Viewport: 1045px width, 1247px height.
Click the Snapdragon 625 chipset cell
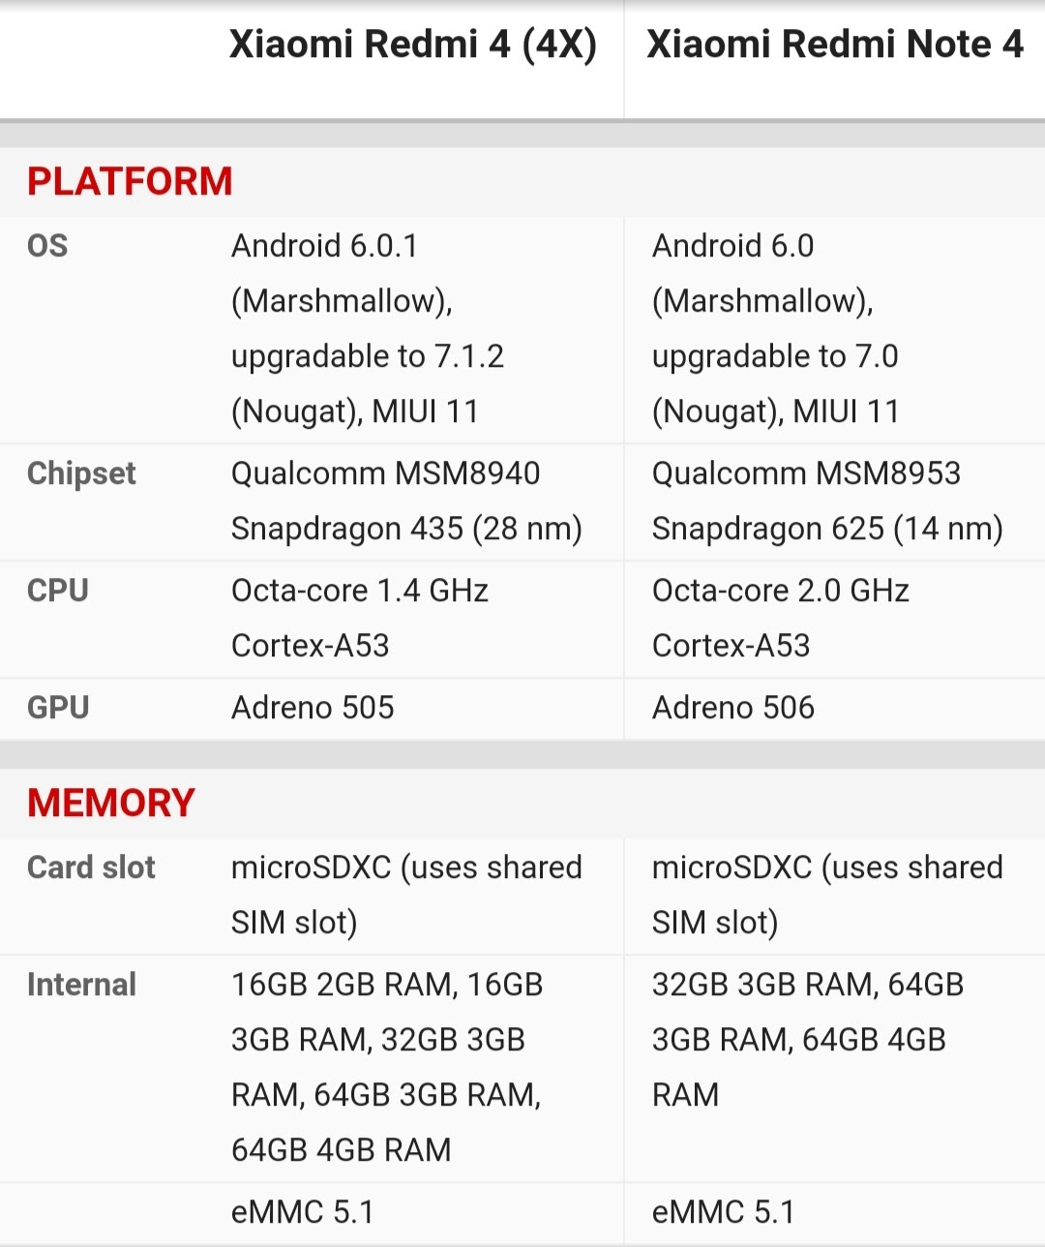pos(827,502)
